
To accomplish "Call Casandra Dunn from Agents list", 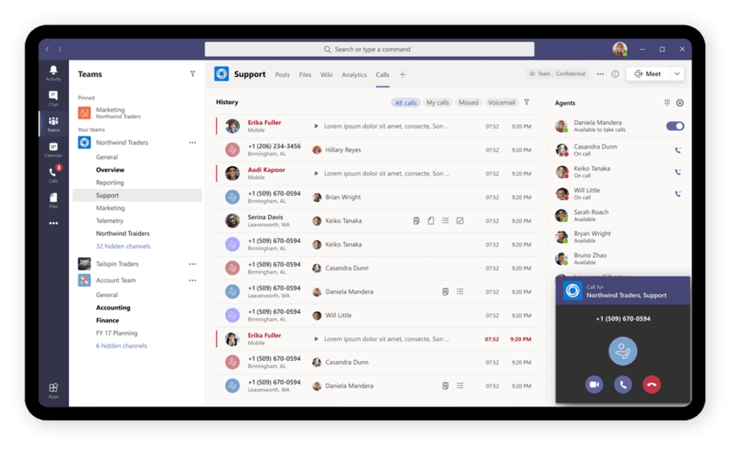I will [678, 150].
